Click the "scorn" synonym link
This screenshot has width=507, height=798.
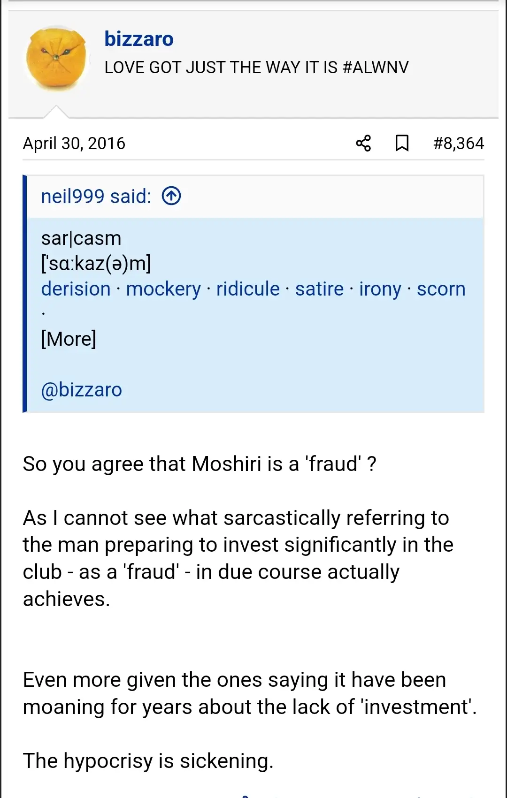tap(441, 289)
